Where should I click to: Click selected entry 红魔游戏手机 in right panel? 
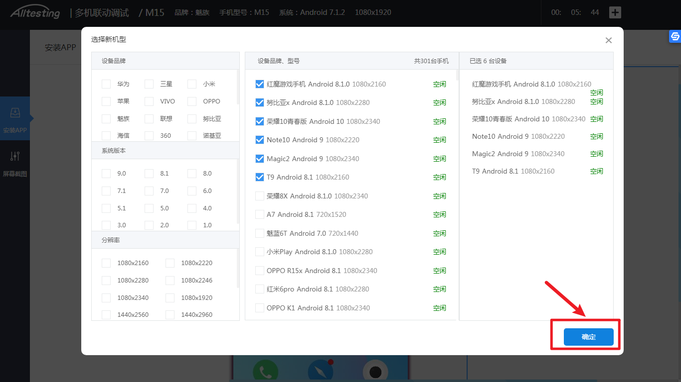[x=531, y=84]
